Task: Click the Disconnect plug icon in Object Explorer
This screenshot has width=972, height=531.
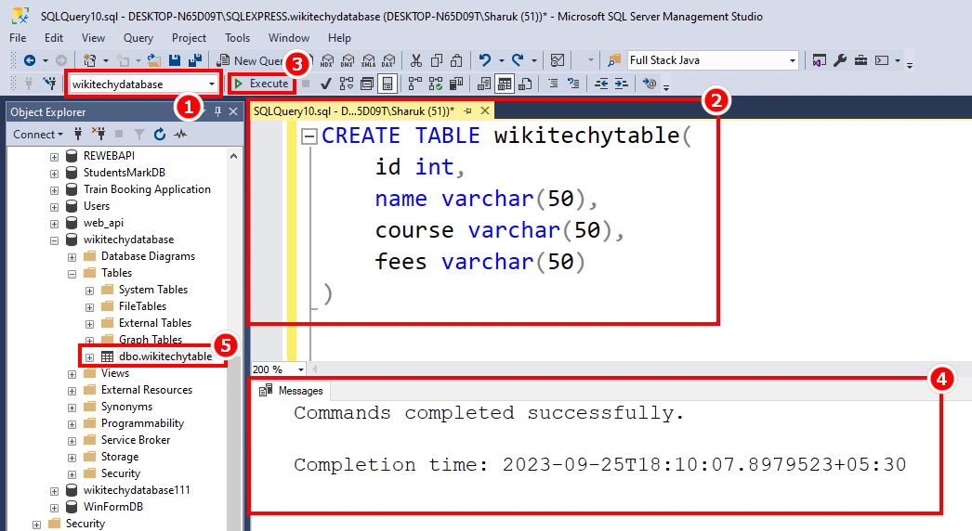Action: point(101,135)
